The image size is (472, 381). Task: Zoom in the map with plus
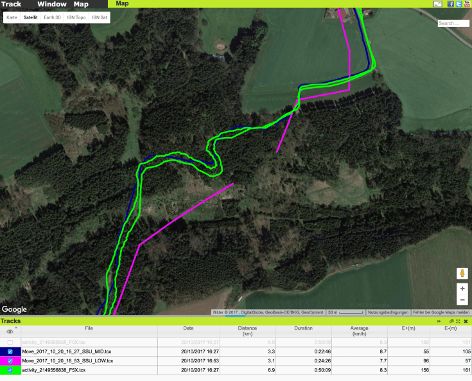point(462,289)
